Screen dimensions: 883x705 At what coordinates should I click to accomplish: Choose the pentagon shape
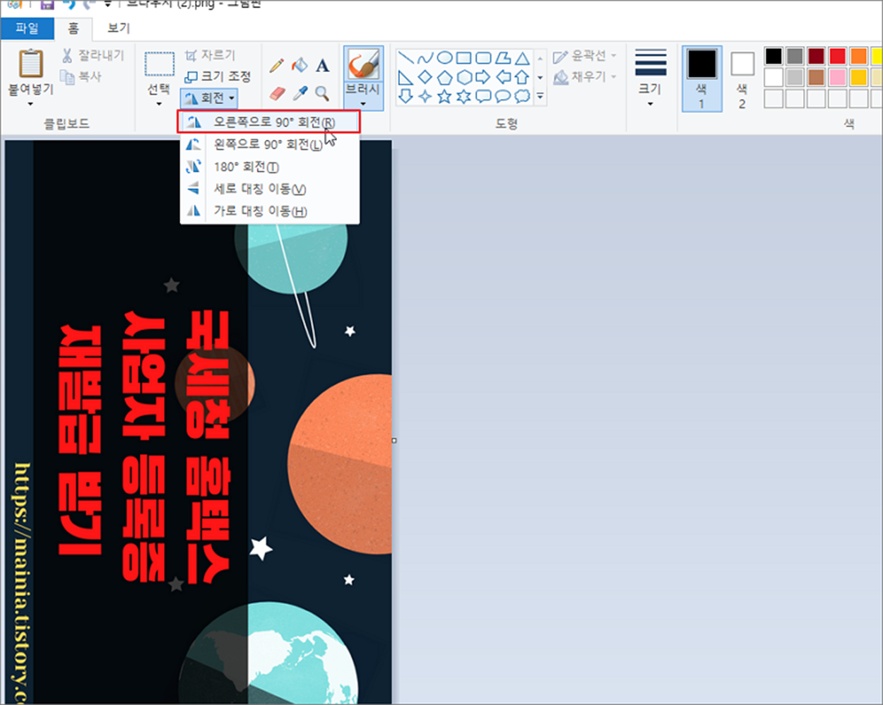[444, 77]
